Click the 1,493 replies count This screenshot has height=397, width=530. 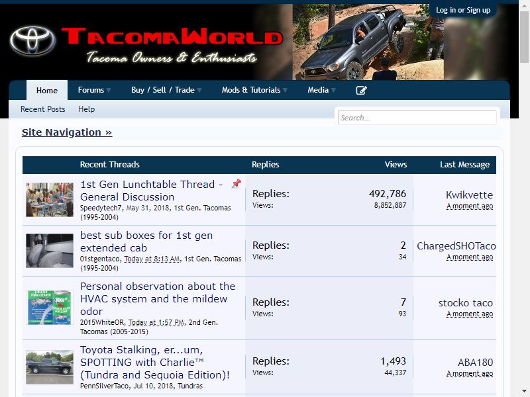pos(393,361)
